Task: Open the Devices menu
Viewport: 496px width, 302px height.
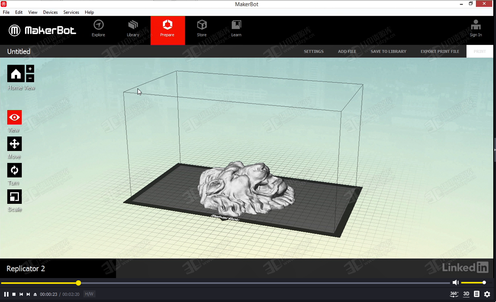Action: click(x=50, y=12)
